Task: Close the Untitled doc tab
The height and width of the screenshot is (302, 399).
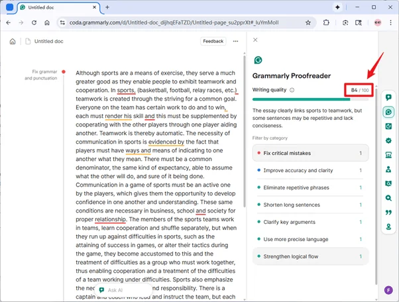Action: point(94,7)
